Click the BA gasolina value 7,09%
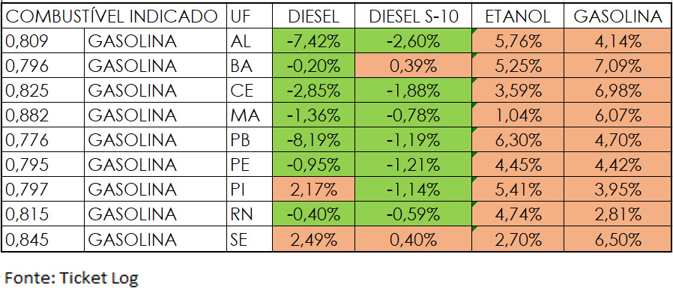 tap(618, 66)
